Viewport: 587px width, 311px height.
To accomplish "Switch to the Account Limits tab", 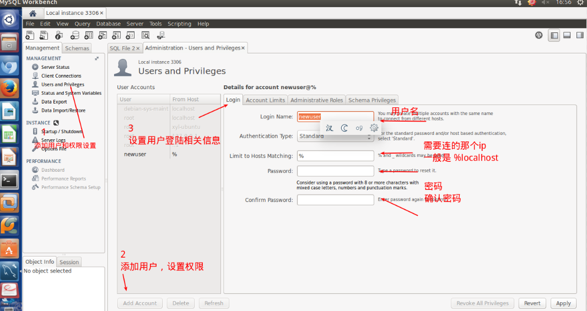I will [266, 100].
